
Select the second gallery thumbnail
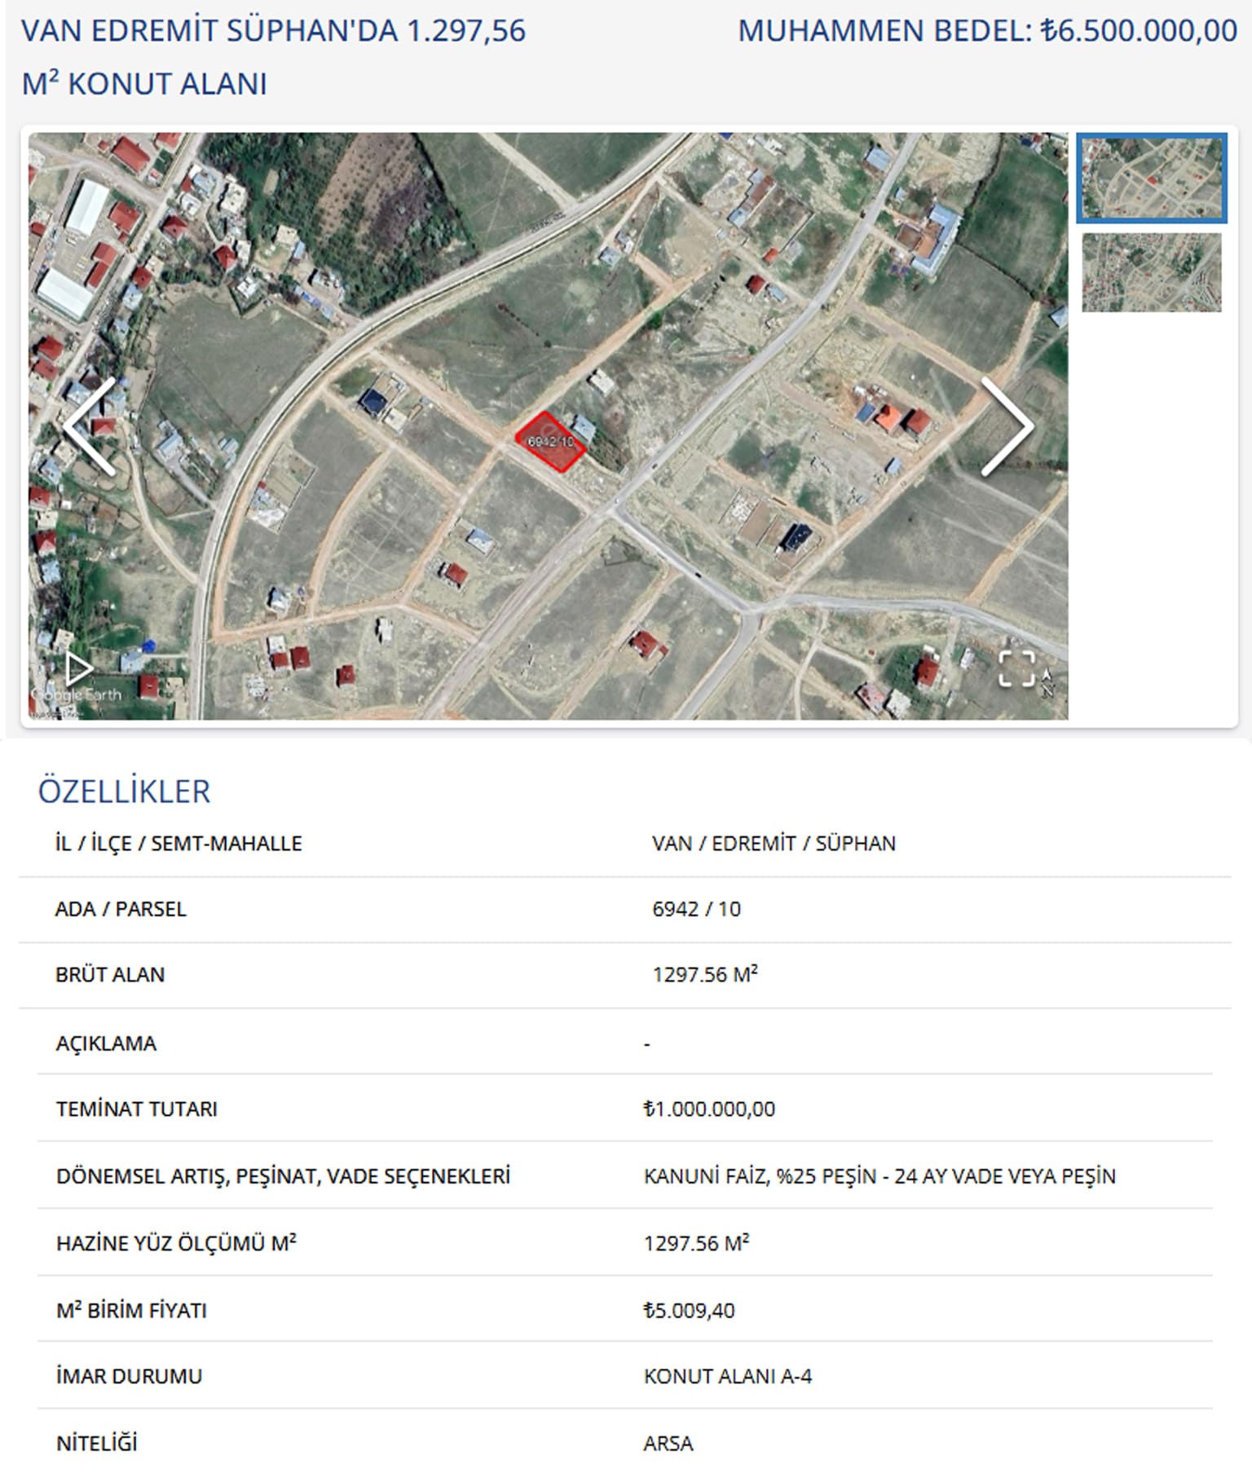[1151, 272]
